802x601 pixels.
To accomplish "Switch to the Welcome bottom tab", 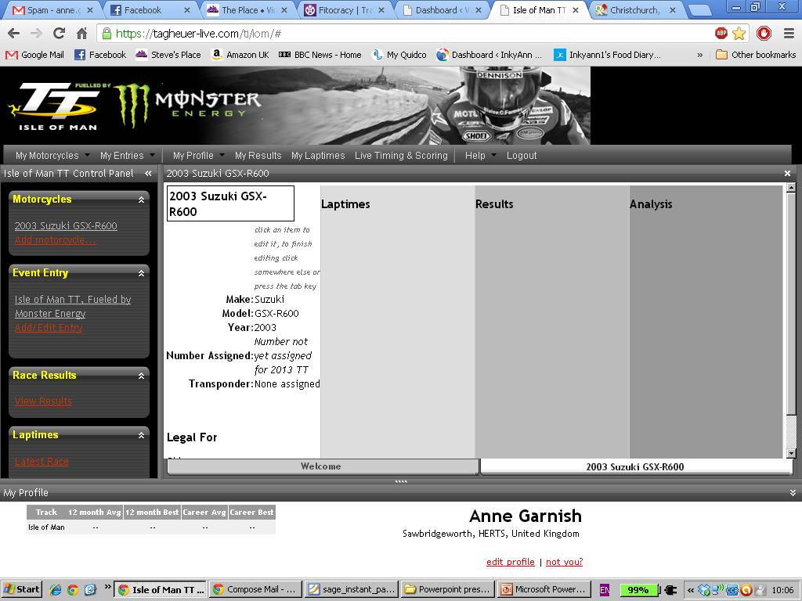I will coord(323,466).
